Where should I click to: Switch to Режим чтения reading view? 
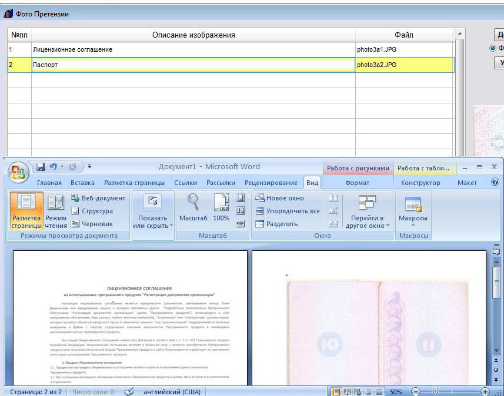tap(56, 210)
